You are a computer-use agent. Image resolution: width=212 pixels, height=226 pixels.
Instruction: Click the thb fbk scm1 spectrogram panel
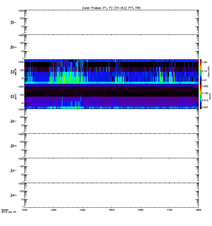coord(111,96)
